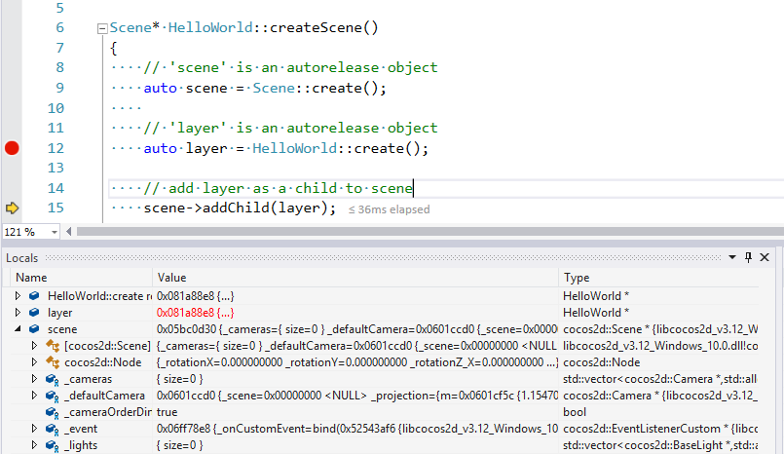Open the Locals window options dropdown arrow
Screen dimensions: 784x454
[x=734, y=257]
